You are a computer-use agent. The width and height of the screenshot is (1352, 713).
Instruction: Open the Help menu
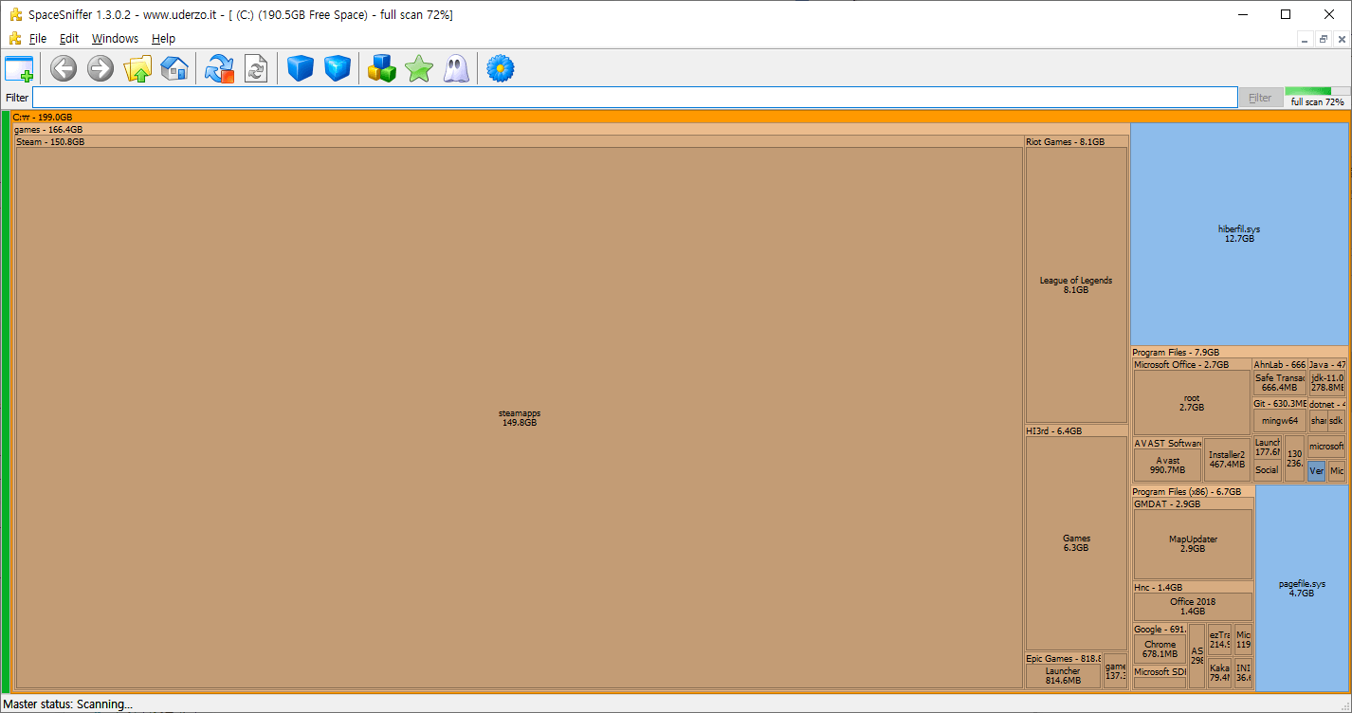[x=163, y=39]
